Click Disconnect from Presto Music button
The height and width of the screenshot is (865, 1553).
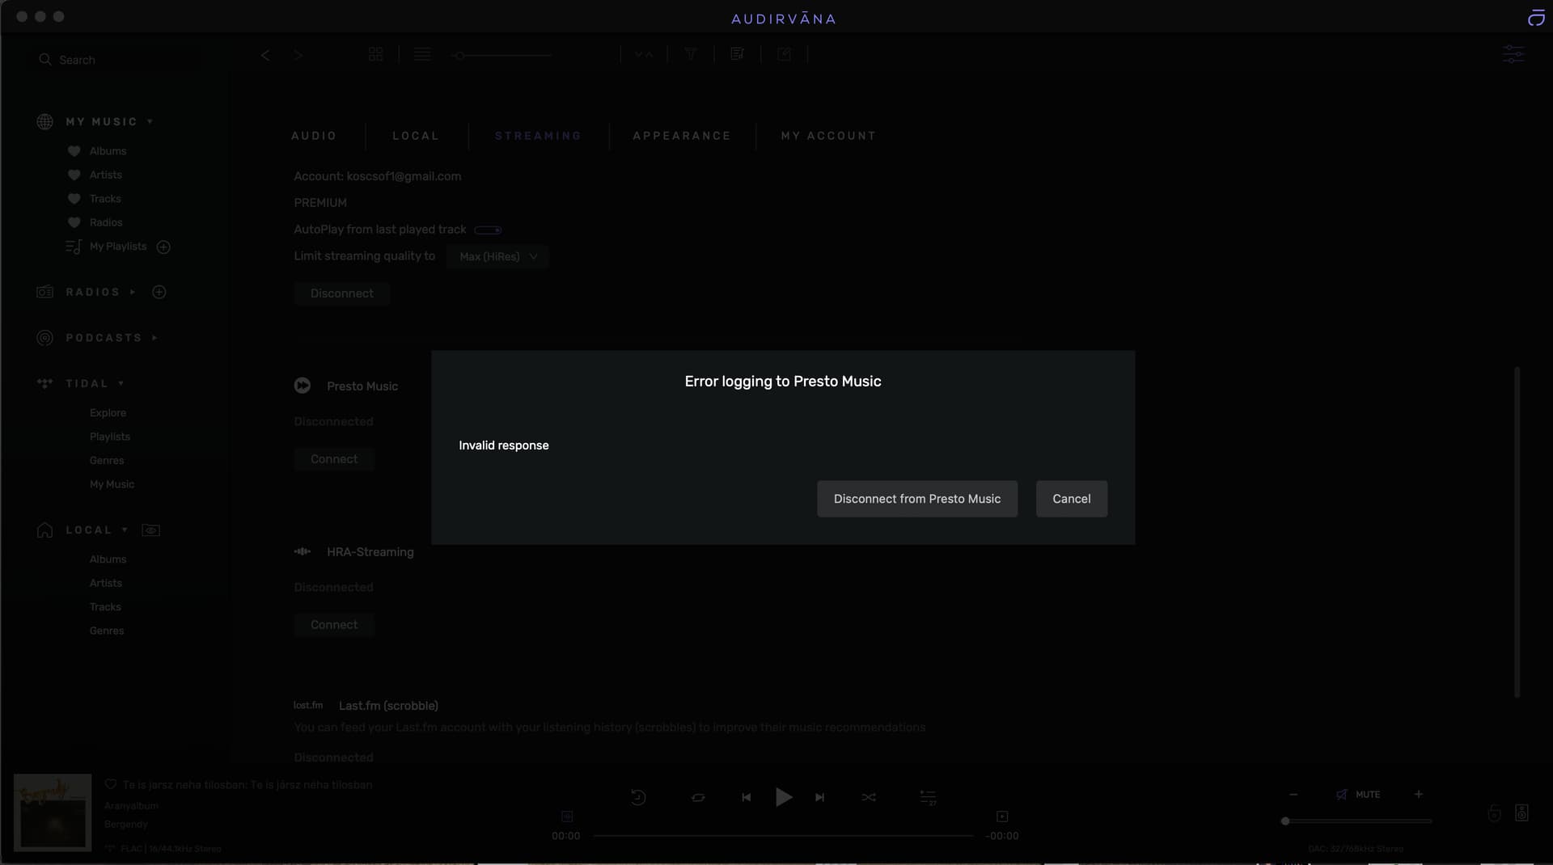pyautogui.click(x=917, y=499)
